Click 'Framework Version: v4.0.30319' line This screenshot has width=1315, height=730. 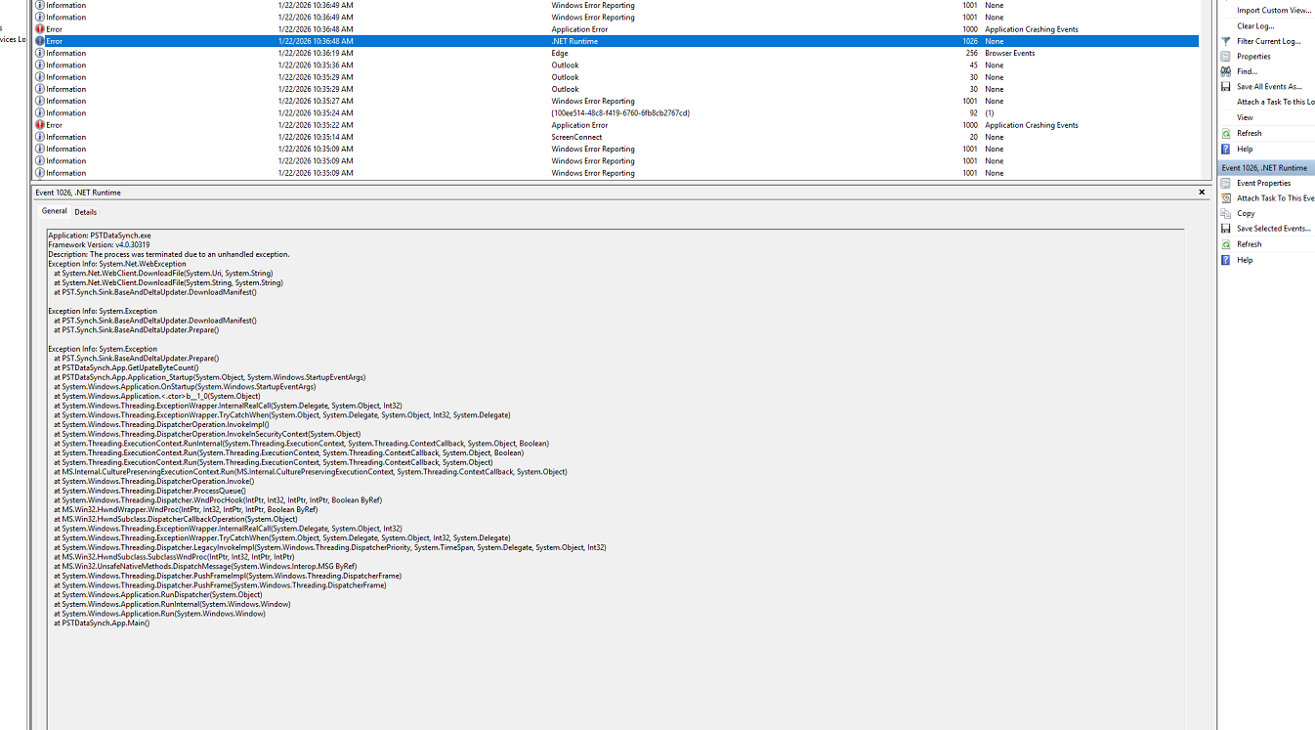[99, 245]
